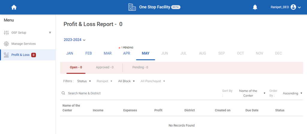The height and width of the screenshot is (134, 307).
Task: Switch to the APR month tab
Action: tap(127, 53)
